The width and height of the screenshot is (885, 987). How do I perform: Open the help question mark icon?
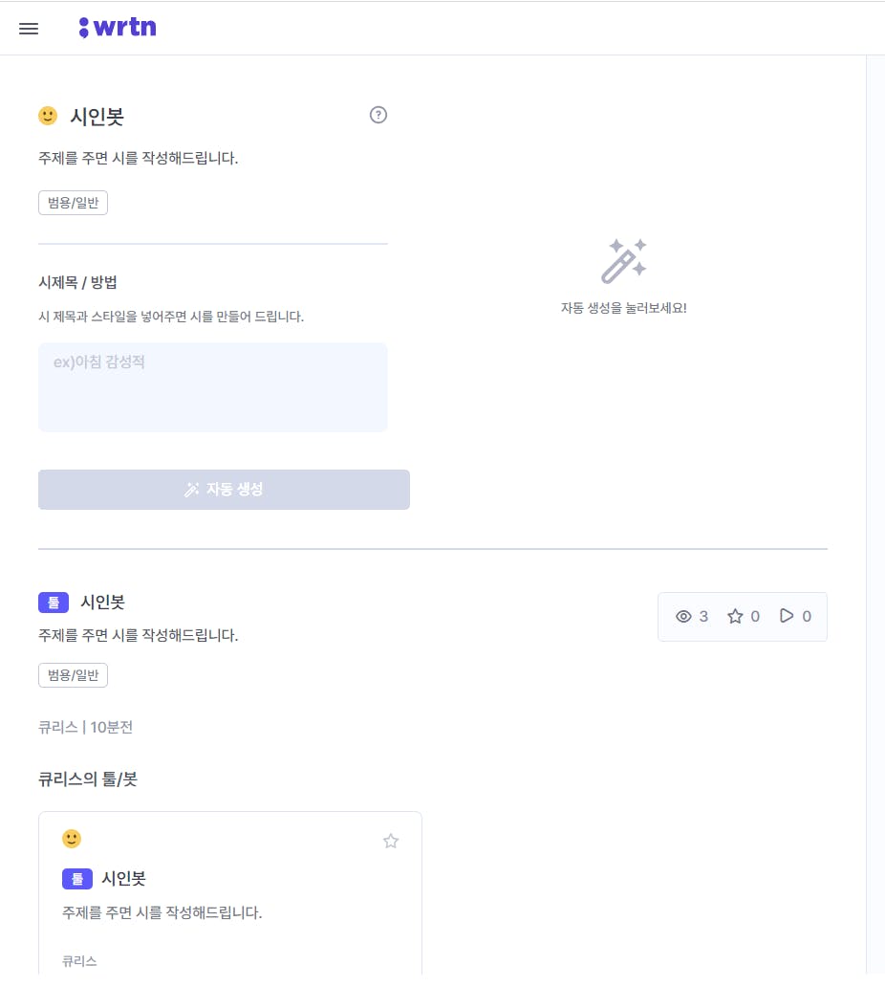pyautogui.click(x=378, y=115)
